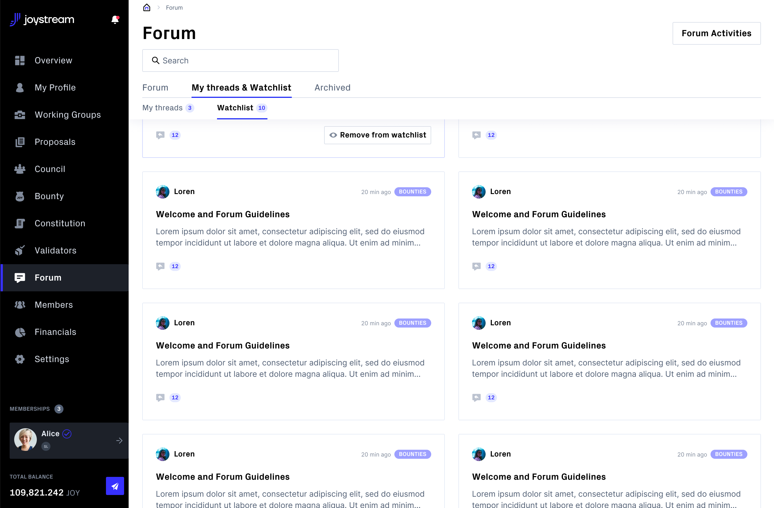
Task: Click the 109,821.242 JOY balance
Action: (x=44, y=492)
